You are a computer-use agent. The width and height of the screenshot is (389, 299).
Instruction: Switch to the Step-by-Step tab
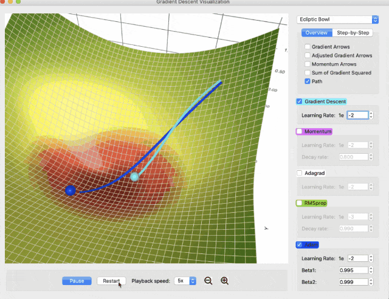(353, 33)
